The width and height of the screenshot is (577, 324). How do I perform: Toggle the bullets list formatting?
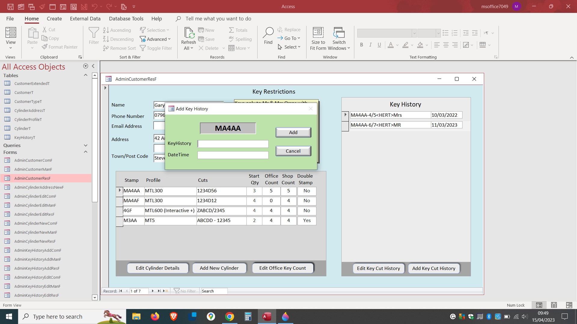coord(445,33)
